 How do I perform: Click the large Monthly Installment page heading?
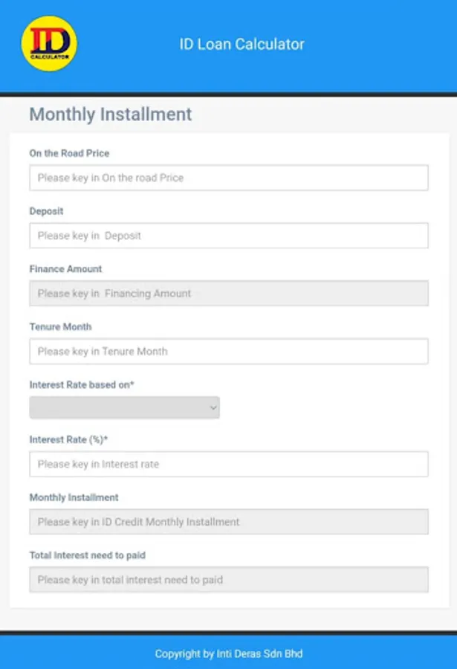(110, 114)
